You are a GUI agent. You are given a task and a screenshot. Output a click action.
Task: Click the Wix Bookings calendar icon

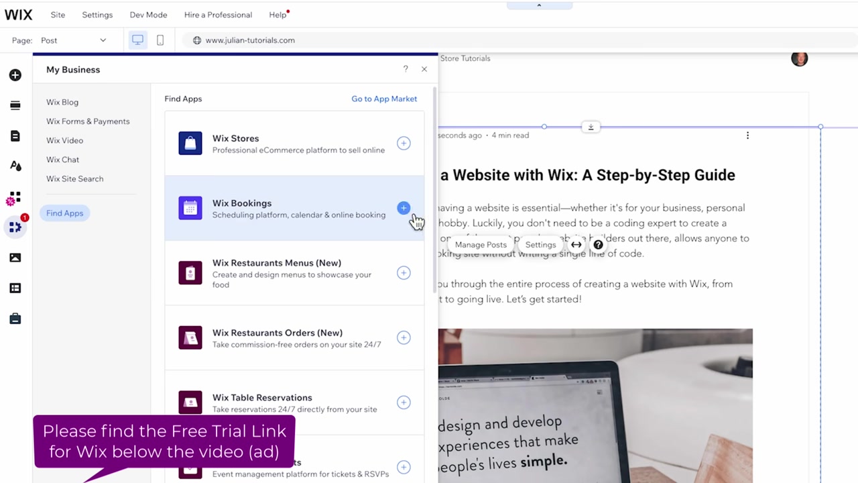coord(190,208)
